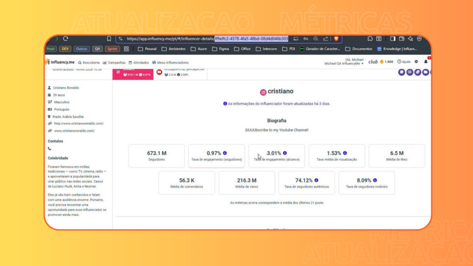Screen dimensions: 473x266
Task: Click the 56.3 K Média de comentários card
Action: pyautogui.click(x=187, y=183)
